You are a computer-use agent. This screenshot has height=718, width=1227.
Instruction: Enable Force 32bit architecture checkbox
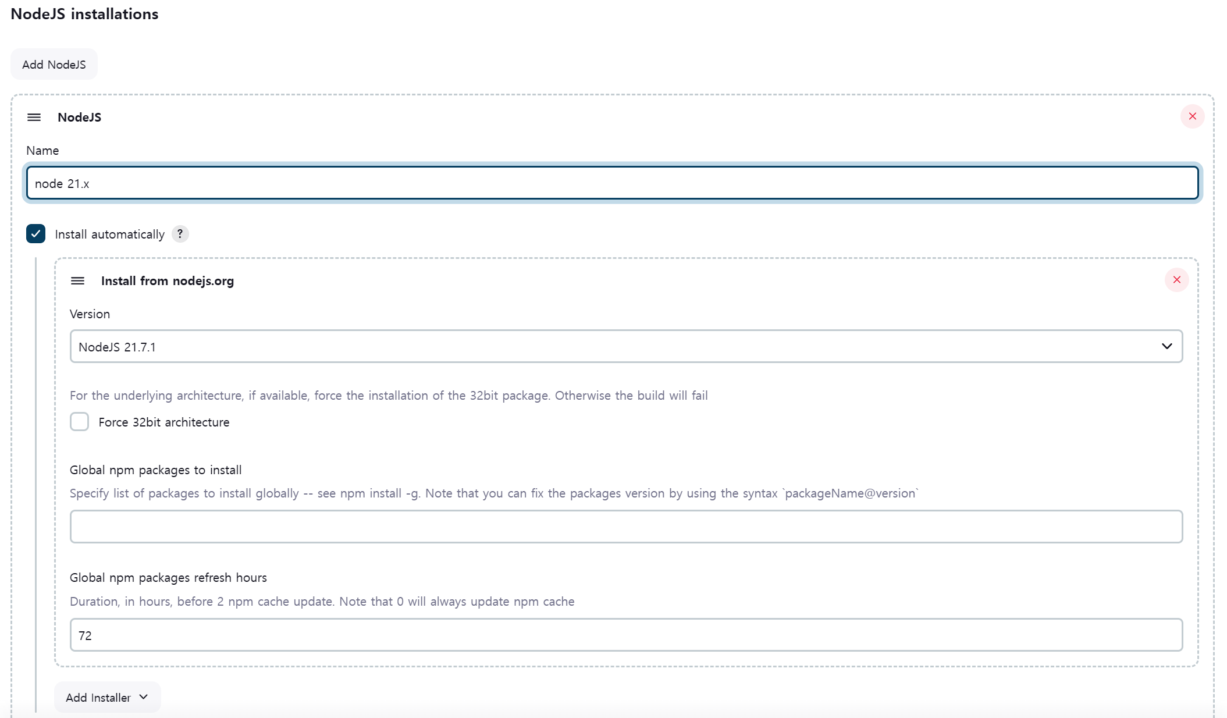(x=80, y=422)
